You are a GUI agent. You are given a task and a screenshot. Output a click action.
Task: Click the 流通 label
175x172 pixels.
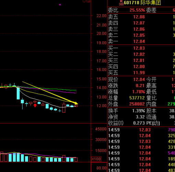[x=151, y=117]
